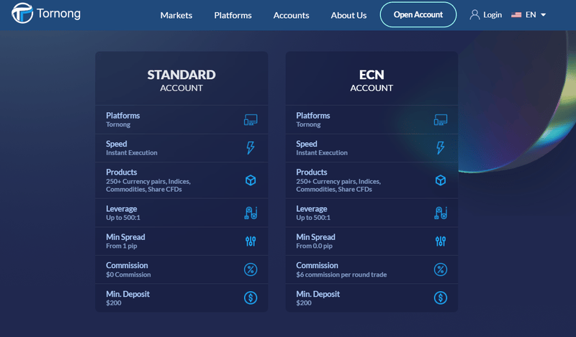Click 'Up to 500:1' in Standard account
Viewport: 576px width, 337px height.
tap(123, 218)
